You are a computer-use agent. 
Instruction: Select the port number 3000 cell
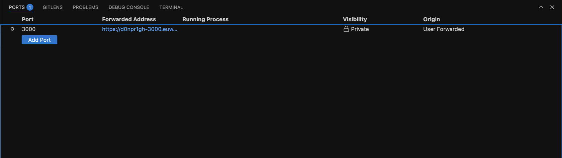(28, 29)
